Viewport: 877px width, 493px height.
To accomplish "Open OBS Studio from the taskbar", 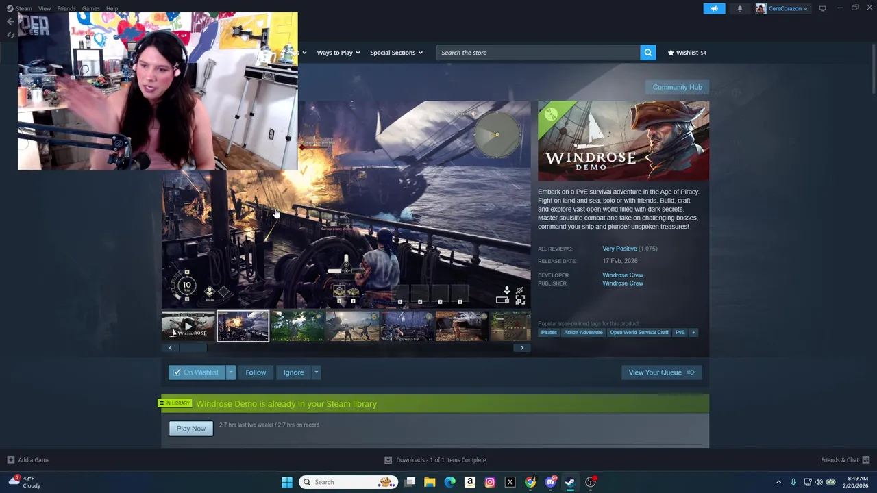I will (591, 482).
